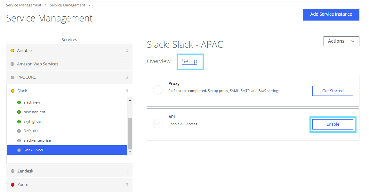Image resolution: width=369 pixels, height=193 pixels.
Task: Click the count 9 beside Slack
Action: coord(127,91)
